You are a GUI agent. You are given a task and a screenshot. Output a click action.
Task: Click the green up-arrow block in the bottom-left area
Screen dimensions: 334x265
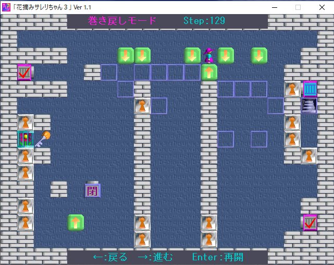click(x=76, y=223)
